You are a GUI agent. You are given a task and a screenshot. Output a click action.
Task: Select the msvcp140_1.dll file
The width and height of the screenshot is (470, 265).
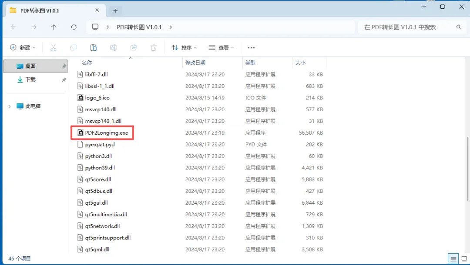click(103, 121)
